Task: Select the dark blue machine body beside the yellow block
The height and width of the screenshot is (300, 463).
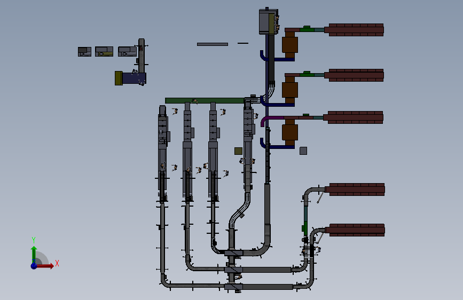Action: point(134,78)
